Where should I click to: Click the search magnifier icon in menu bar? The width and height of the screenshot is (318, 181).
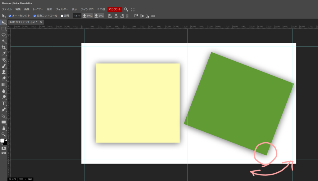[126, 10]
